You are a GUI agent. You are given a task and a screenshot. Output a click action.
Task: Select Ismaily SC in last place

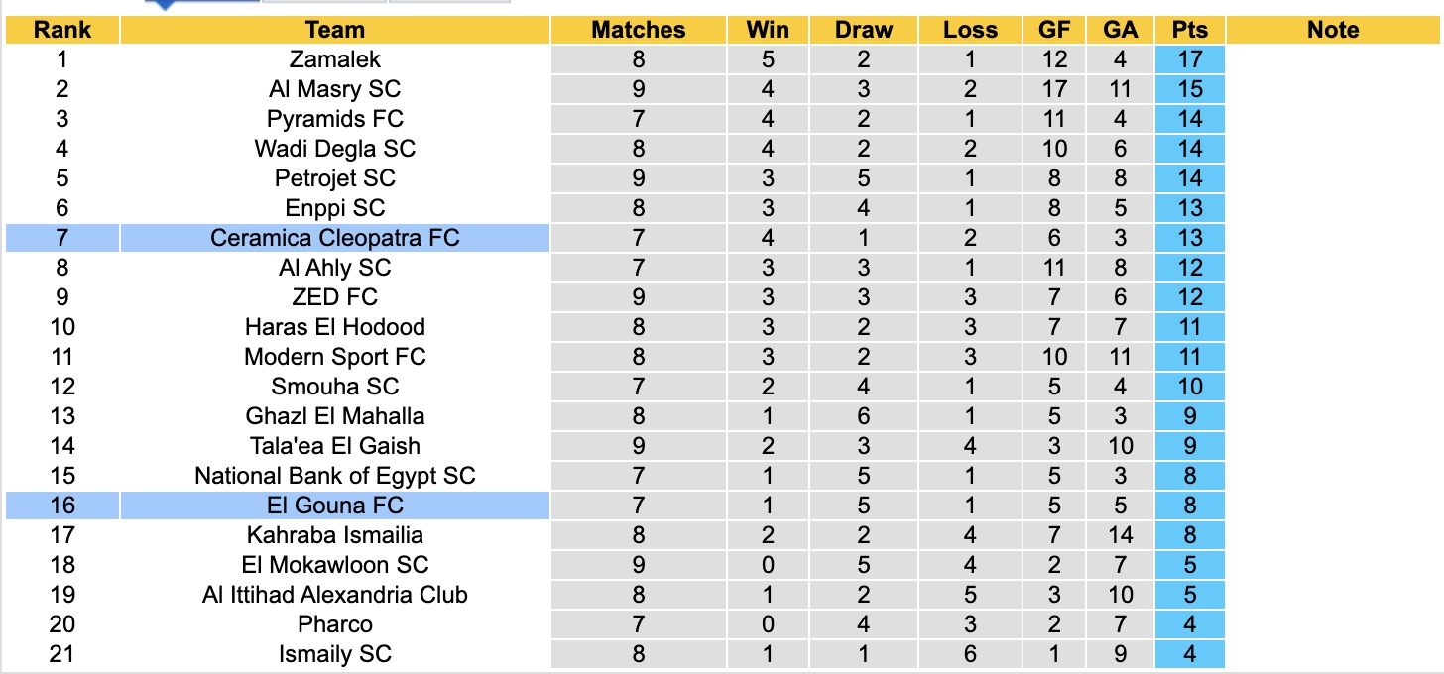[x=335, y=654]
